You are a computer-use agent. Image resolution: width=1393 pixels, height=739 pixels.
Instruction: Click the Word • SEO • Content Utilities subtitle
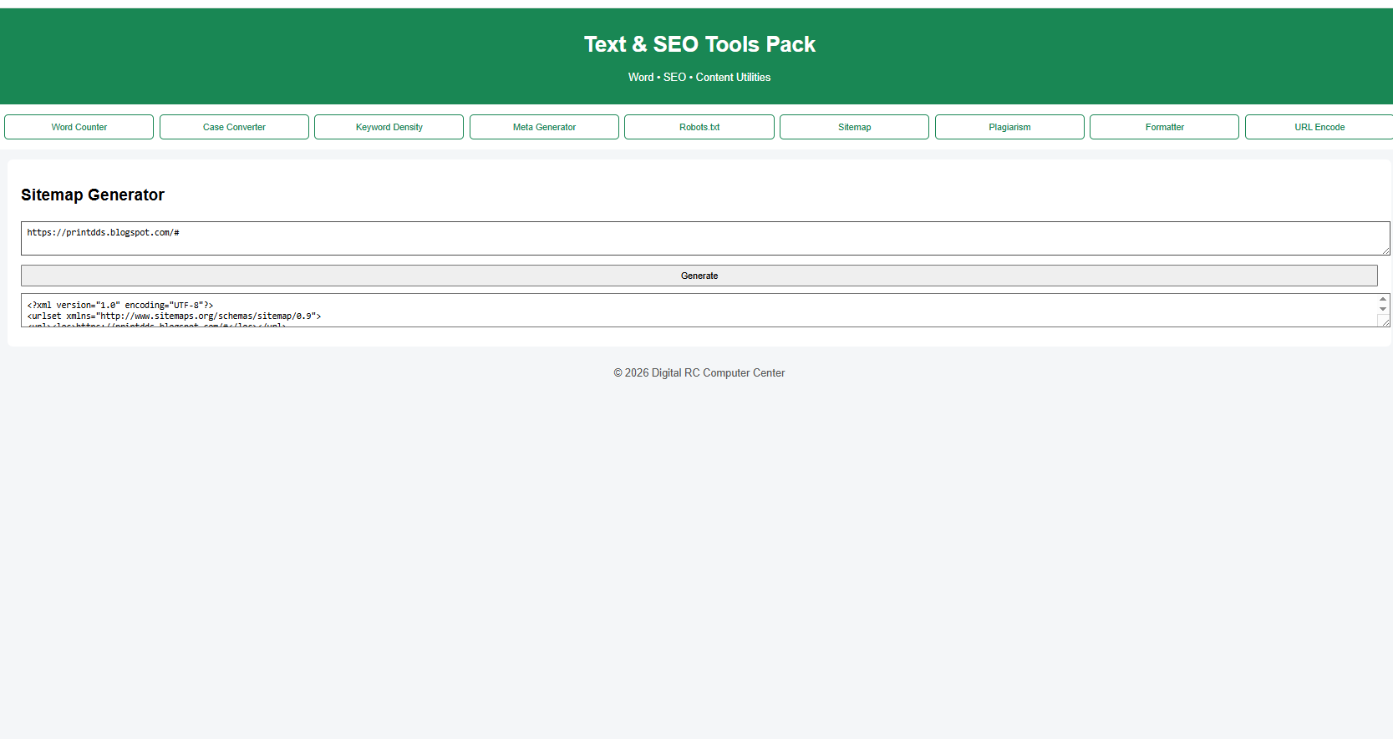(x=699, y=77)
